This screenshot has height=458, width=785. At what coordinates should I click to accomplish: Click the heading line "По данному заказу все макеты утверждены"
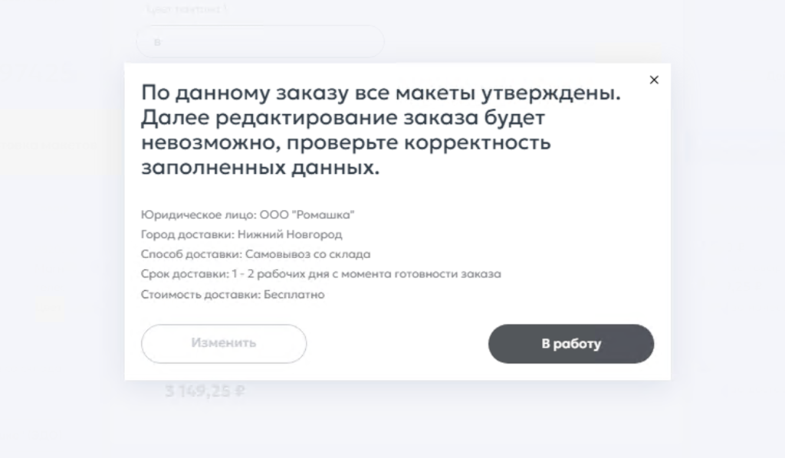379,93
